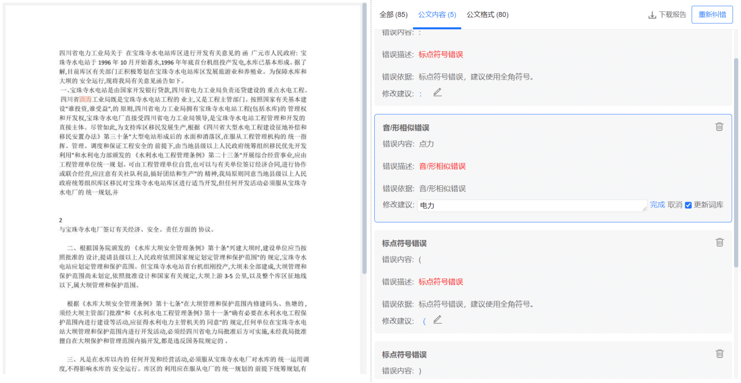Select the 公文内容 (5) tab
Screen dimensions: 741x383
[437, 15]
